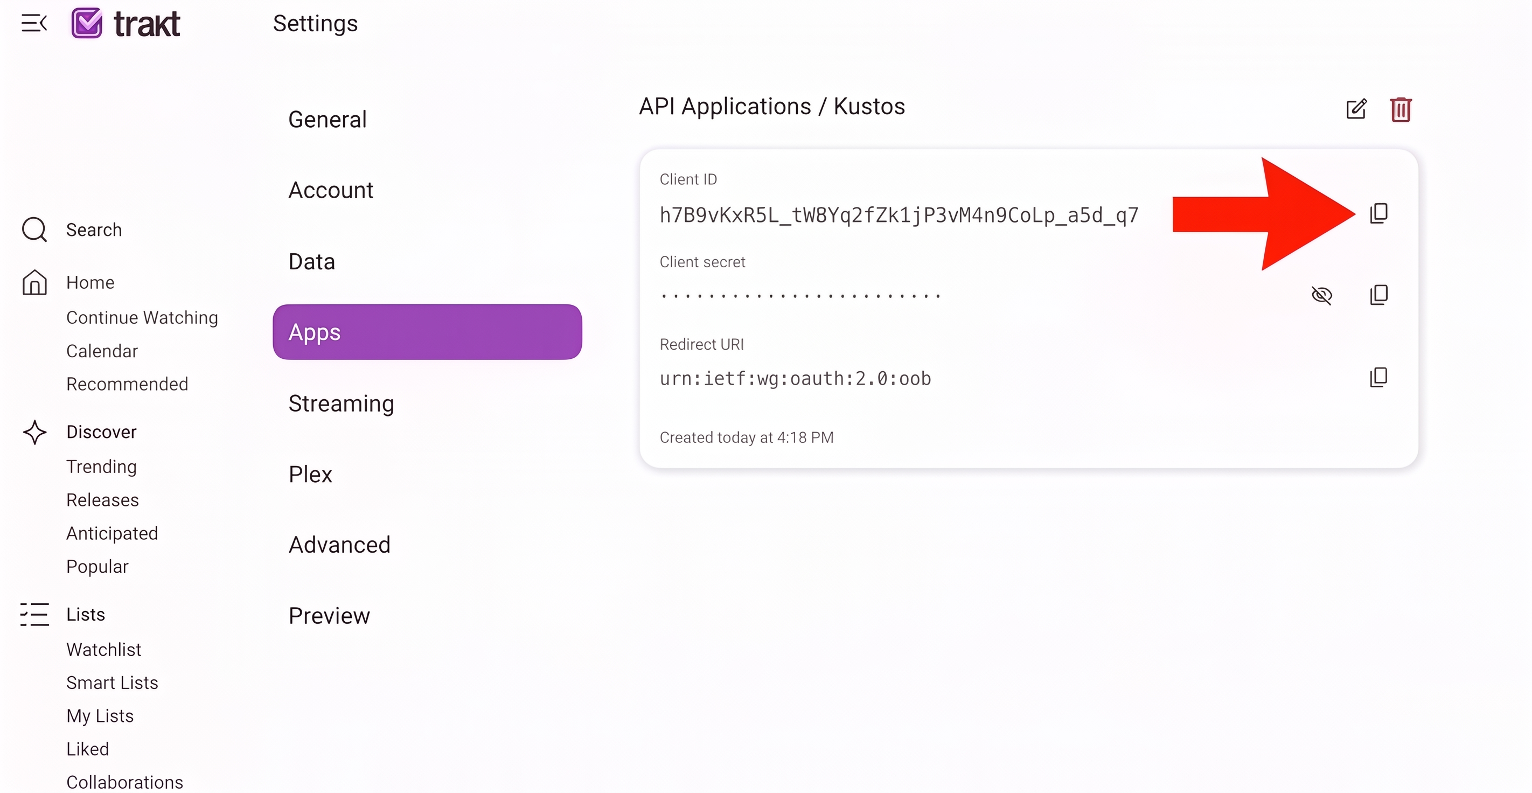
Task: View Trending titles
Action: [102, 467]
